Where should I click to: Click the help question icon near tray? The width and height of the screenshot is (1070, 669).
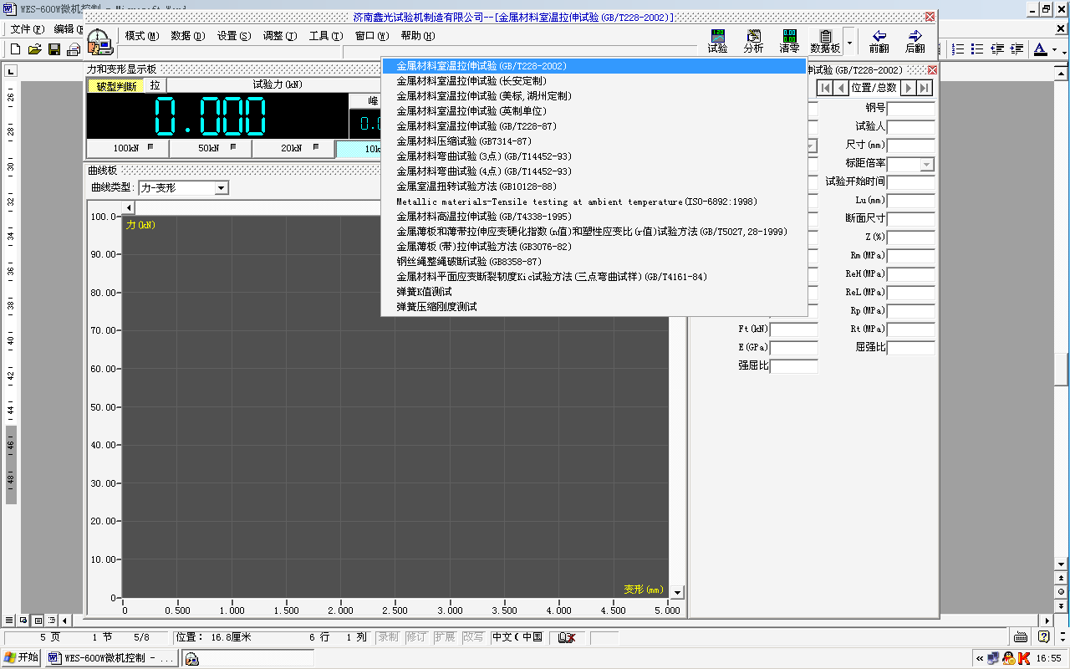click(x=1043, y=637)
